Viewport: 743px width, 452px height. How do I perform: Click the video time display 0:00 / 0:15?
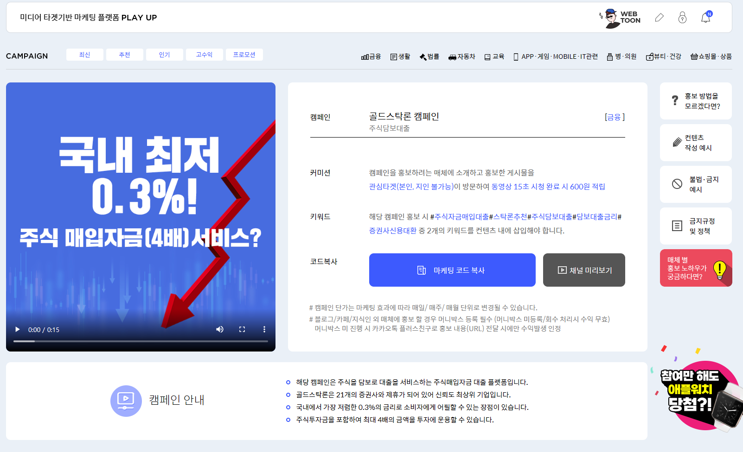[x=44, y=330]
